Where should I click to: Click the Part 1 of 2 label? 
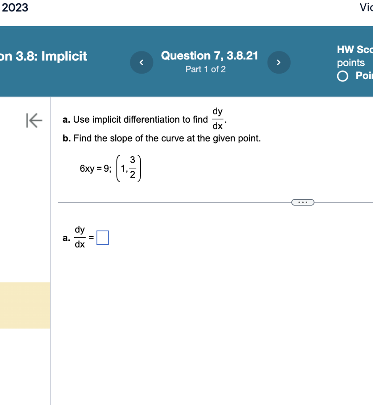pyautogui.click(x=205, y=69)
